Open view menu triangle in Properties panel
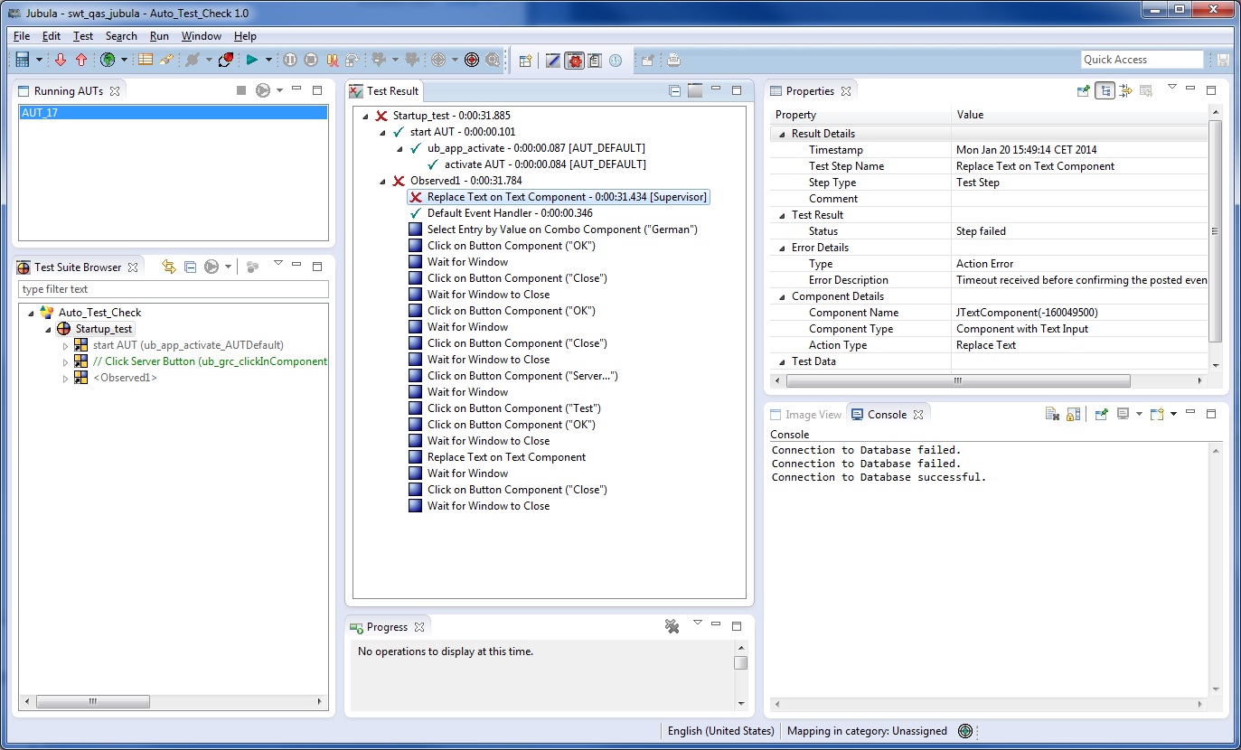This screenshot has height=750, width=1241. click(x=1171, y=88)
